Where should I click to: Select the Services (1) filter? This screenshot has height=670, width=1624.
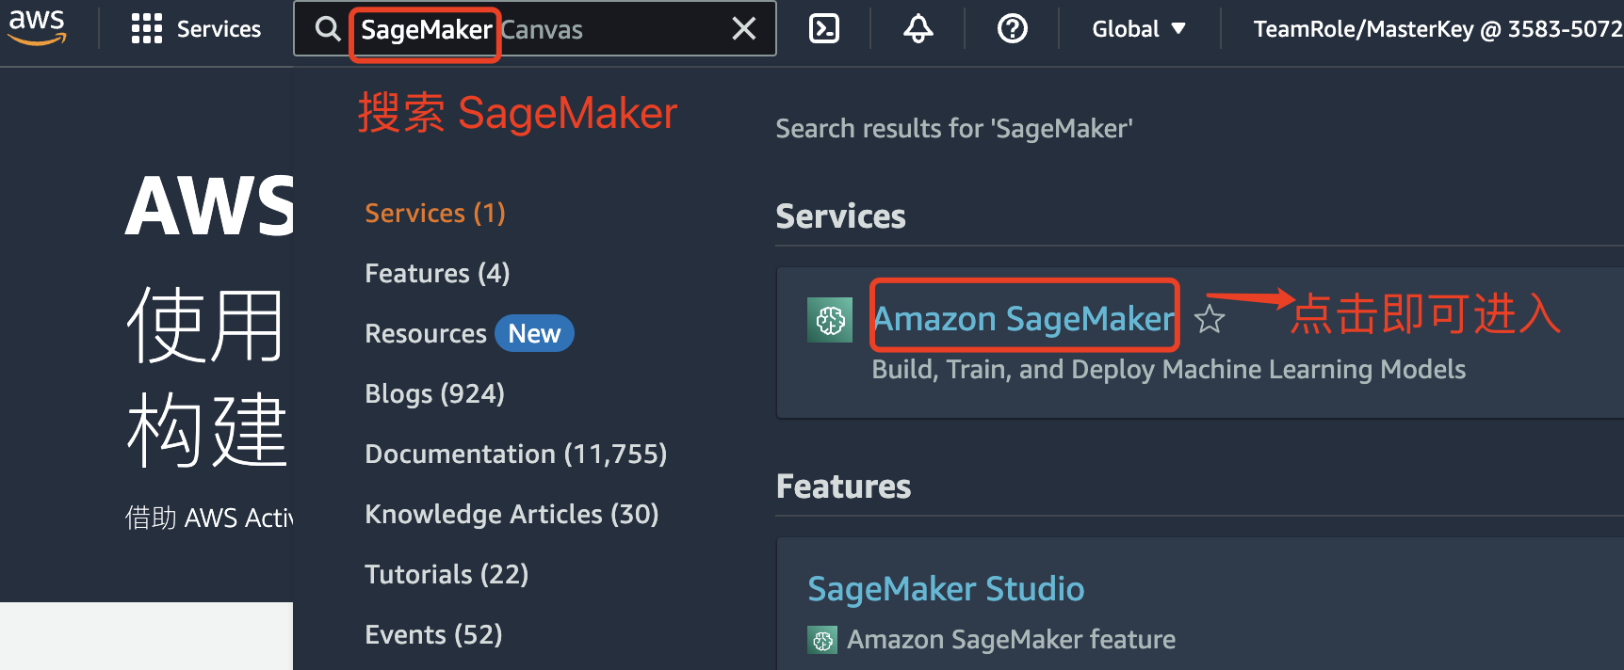point(435,214)
